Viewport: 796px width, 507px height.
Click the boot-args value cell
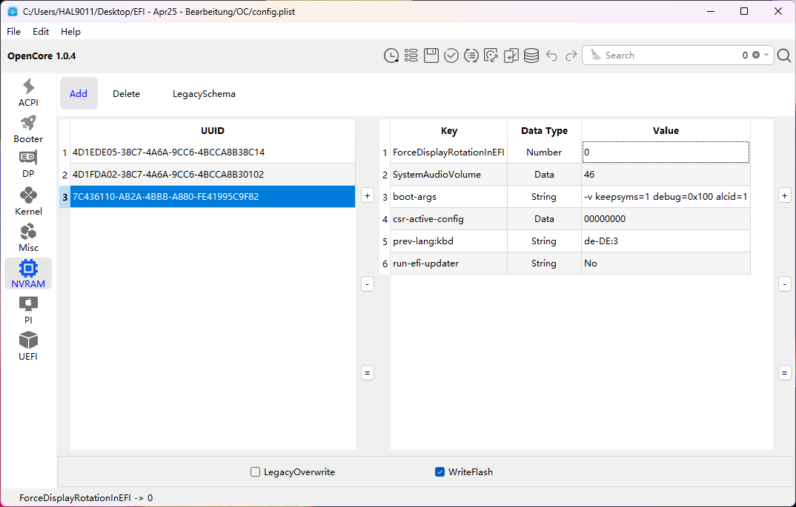click(665, 197)
